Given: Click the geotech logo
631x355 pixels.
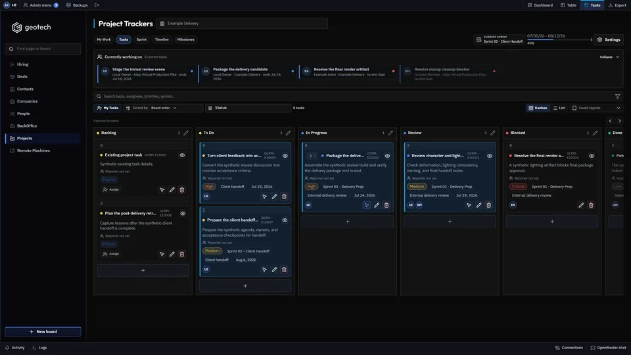Looking at the screenshot, I should [x=32, y=28].
